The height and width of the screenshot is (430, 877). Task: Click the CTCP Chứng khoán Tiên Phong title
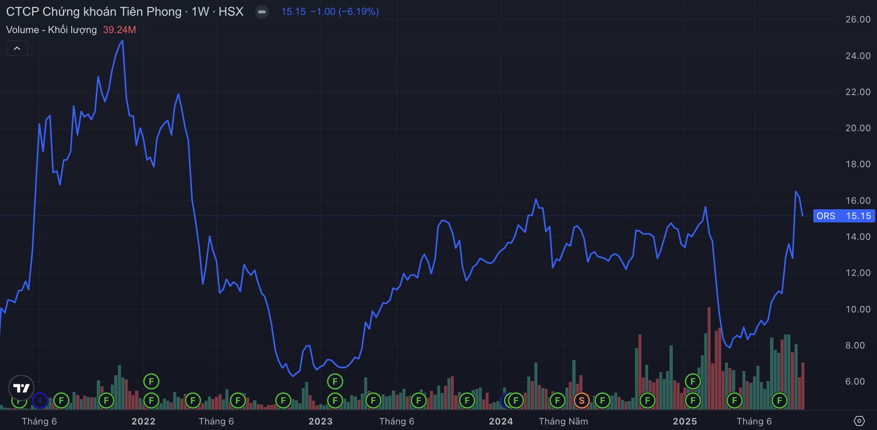pos(93,11)
